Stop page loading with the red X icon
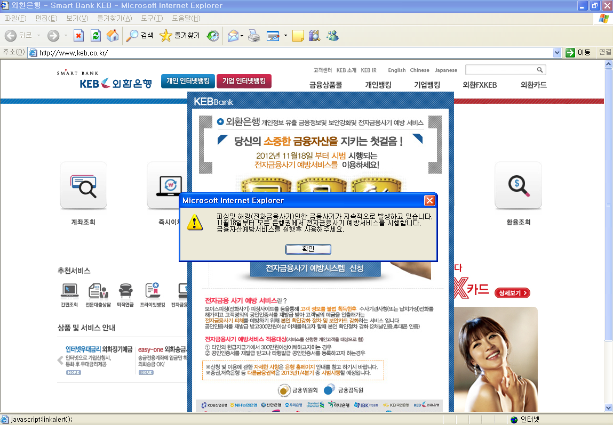Screen dimensions: 613x425 [78, 36]
